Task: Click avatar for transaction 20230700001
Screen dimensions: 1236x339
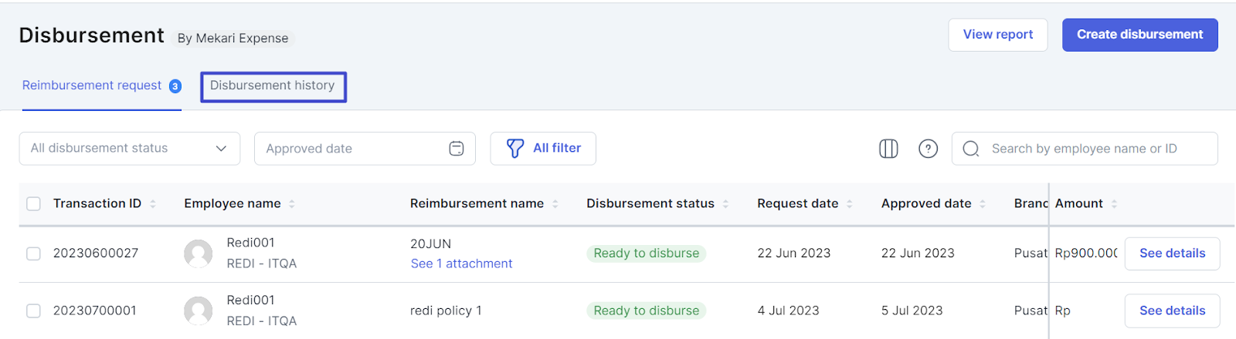Action: 199,311
